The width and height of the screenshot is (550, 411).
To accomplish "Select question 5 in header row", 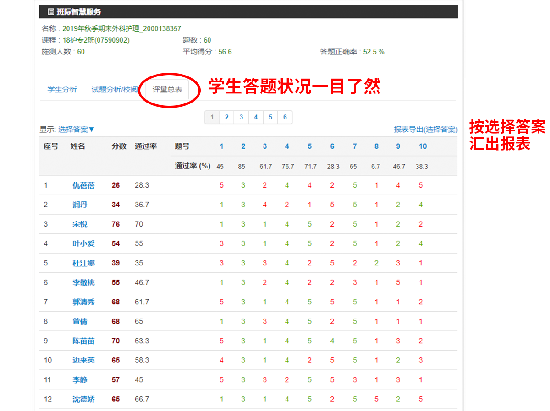I will coord(309,146).
